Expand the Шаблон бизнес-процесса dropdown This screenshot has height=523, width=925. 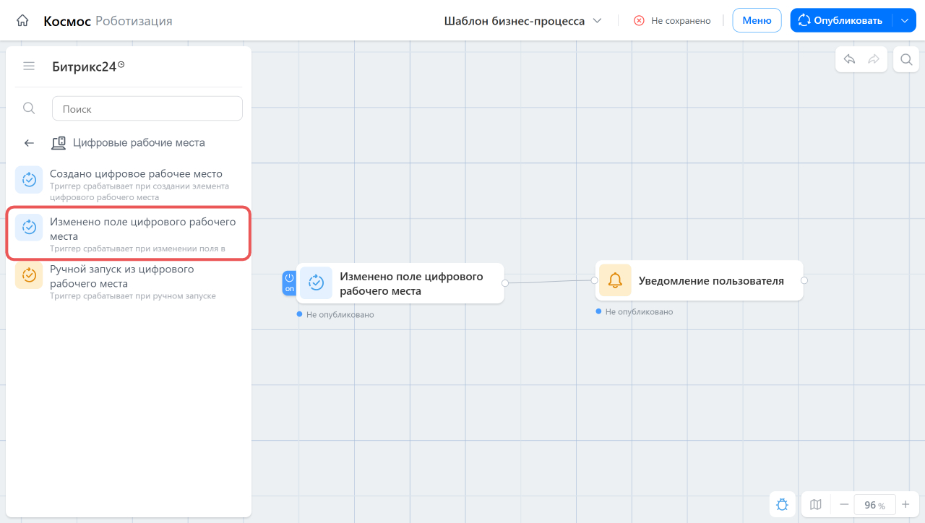tap(523, 21)
